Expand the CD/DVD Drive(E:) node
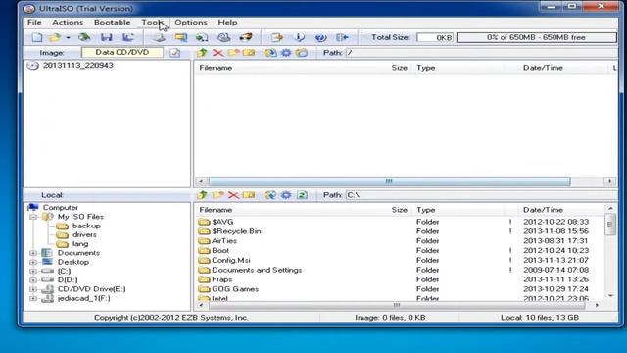Viewport: 627px width, 353px height. pos(33,289)
